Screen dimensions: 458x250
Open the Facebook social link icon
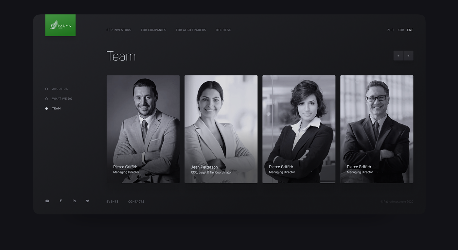(61, 201)
